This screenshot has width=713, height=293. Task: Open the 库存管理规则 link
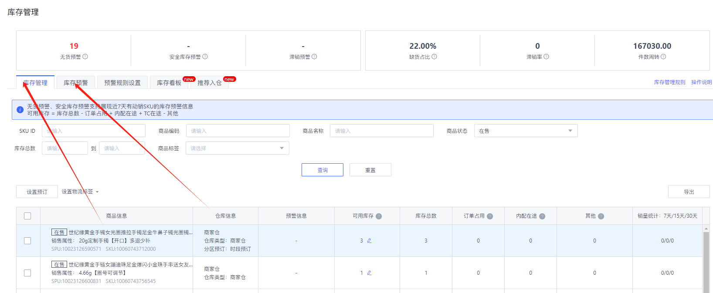pyautogui.click(x=669, y=82)
